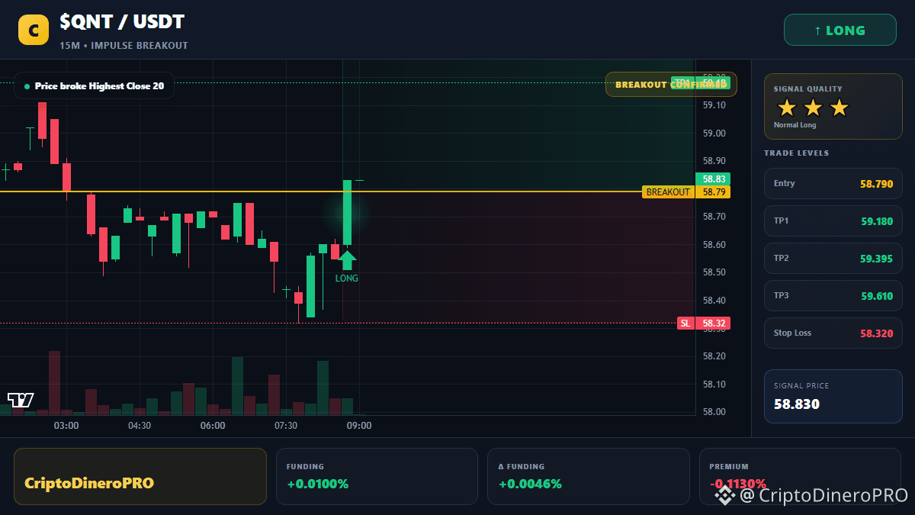Select the TP2 59.395 level row
Viewport: 915px width, 515px height.
(833, 259)
